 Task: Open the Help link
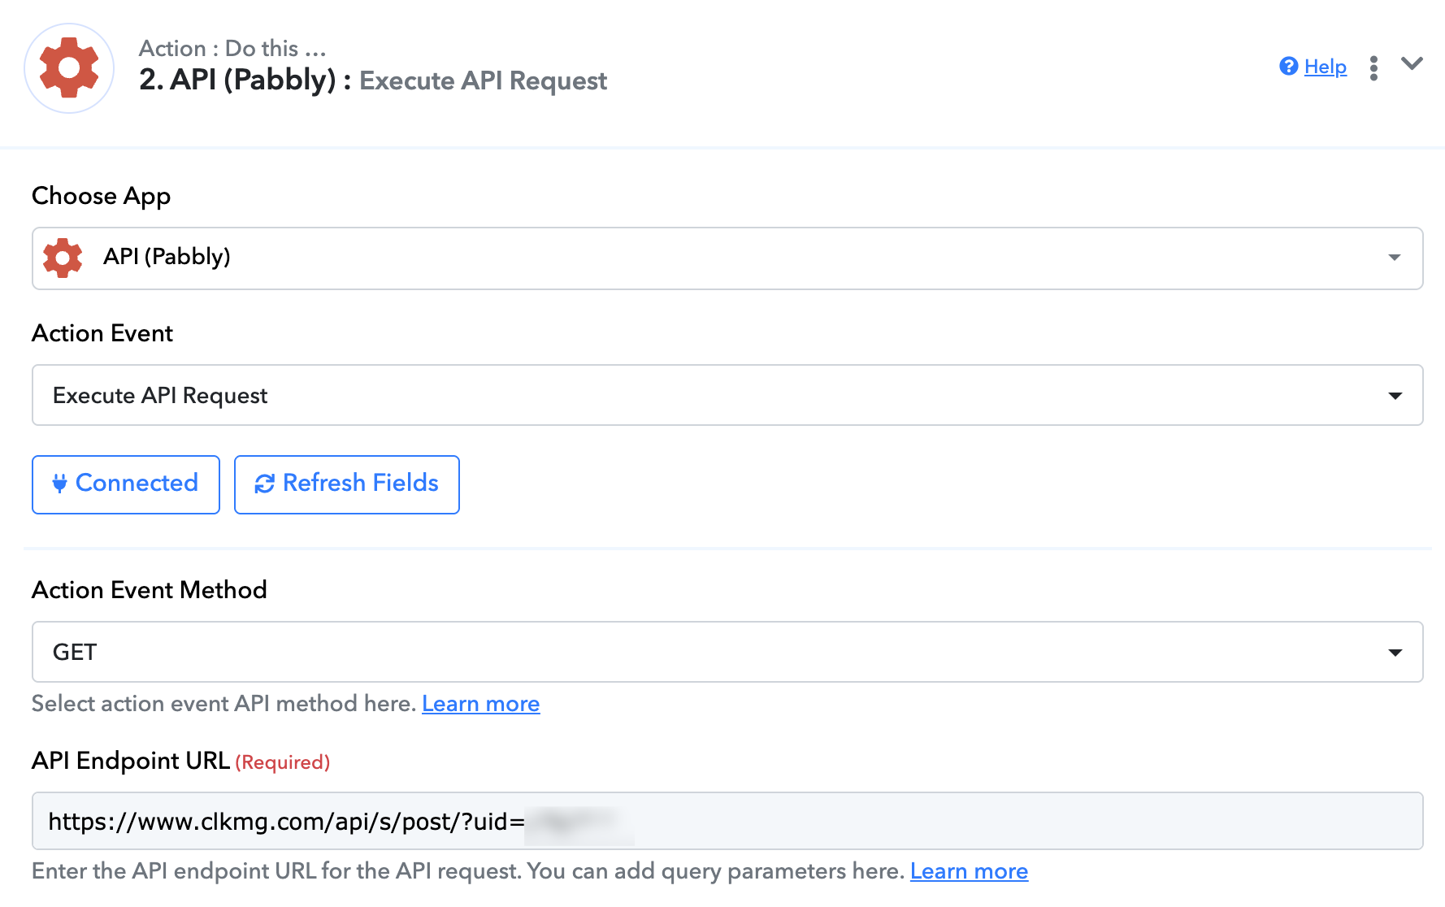[x=1325, y=67]
